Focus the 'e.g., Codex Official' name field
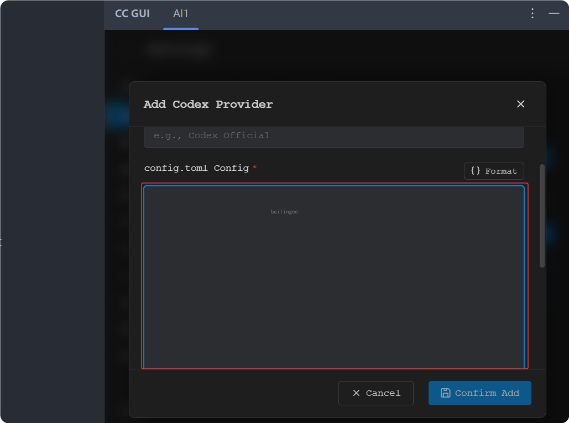Image resolution: width=569 pixels, height=423 pixels. click(x=333, y=137)
